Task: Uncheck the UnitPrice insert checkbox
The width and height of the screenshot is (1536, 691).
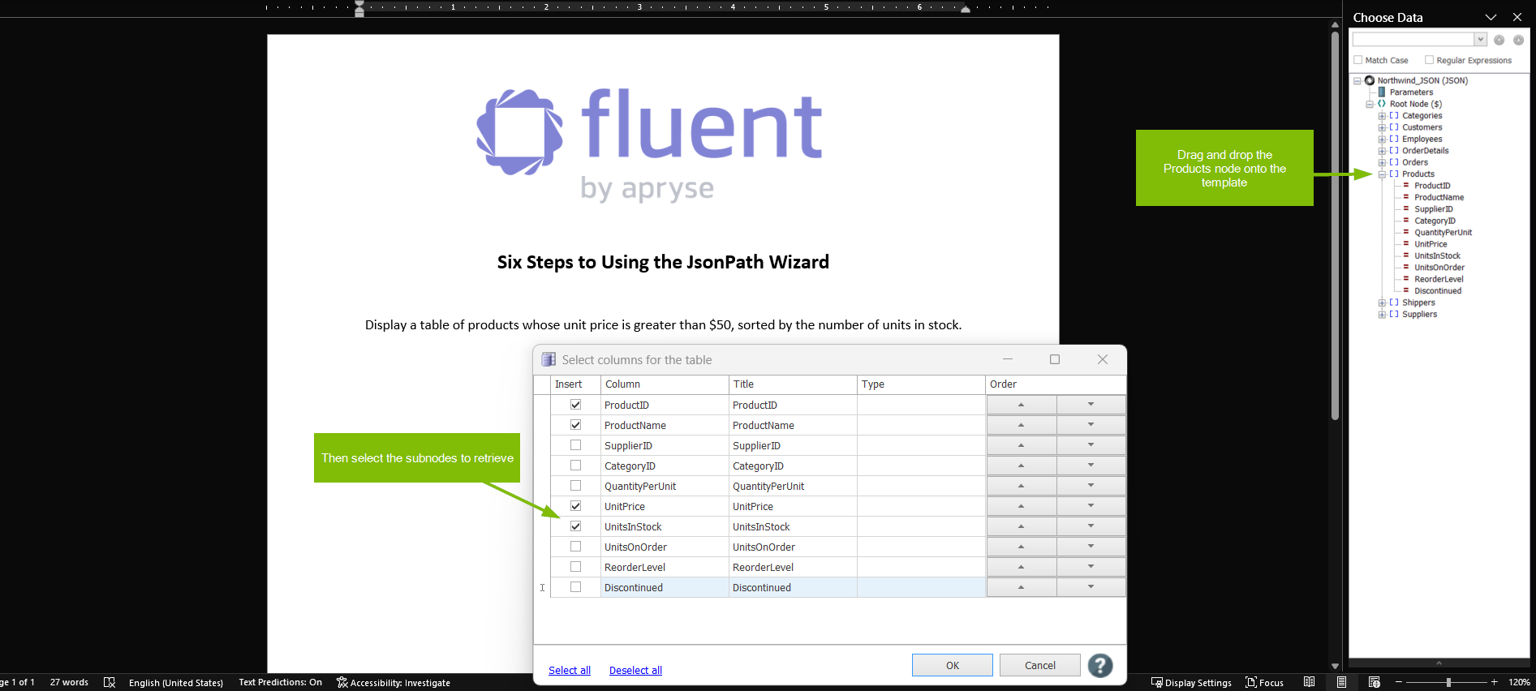Action: [x=575, y=505]
